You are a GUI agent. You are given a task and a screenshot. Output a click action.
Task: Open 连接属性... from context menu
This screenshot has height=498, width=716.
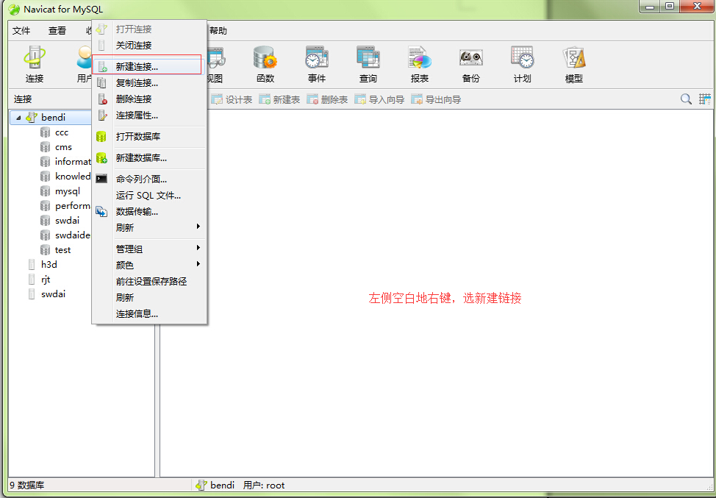click(149, 115)
